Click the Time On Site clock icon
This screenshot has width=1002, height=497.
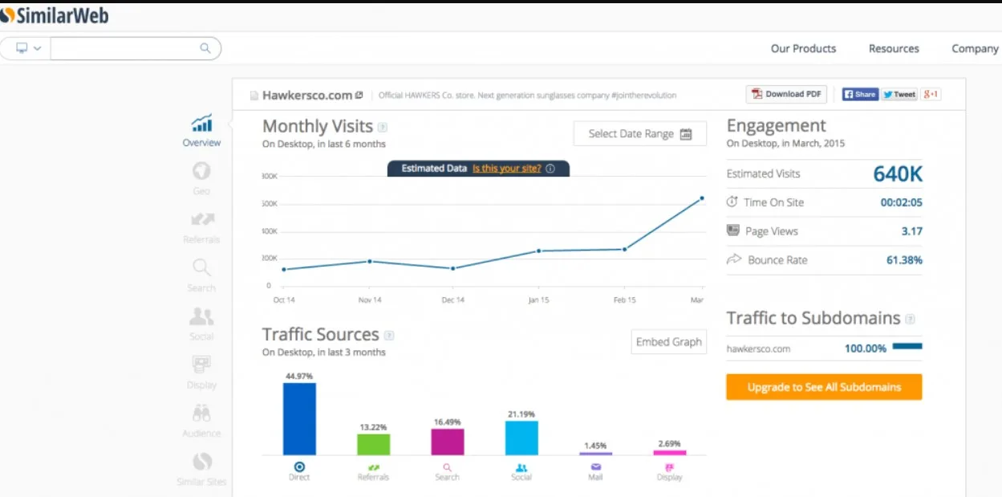(732, 202)
